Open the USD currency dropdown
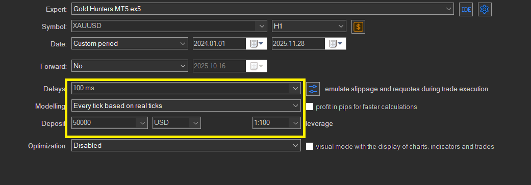The height and width of the screenshot is (185, 531). tap(177, 123)
